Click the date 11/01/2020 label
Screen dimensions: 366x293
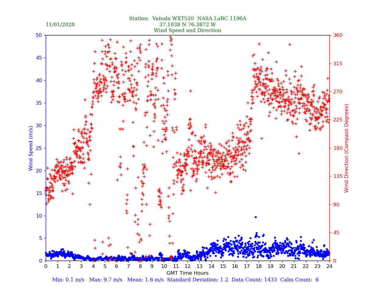coord(60,25)
